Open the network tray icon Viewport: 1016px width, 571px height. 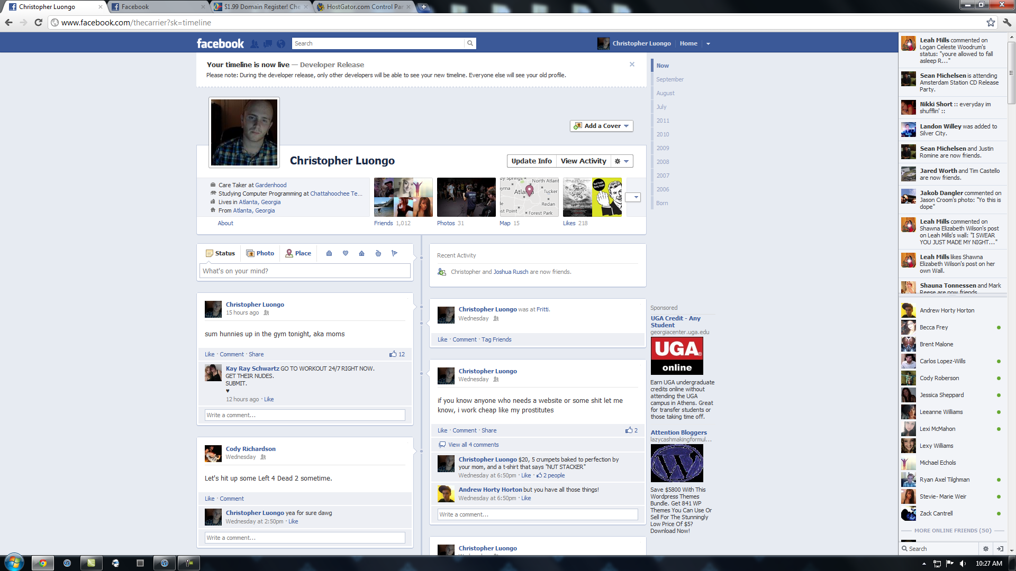pos(937,564)
